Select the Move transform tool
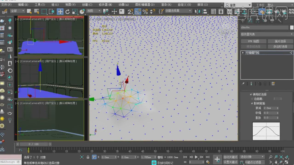Image resolution: width=294 pixels, height=165 pixels. pos(60,12)
